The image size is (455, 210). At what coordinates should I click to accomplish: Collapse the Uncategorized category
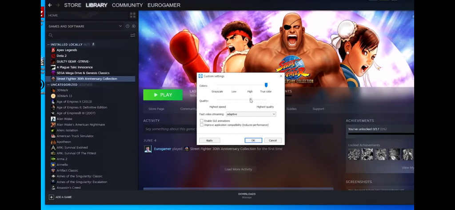(x=48, y=85)
